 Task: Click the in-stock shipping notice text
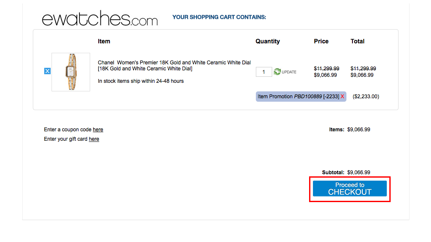(141, 81)
